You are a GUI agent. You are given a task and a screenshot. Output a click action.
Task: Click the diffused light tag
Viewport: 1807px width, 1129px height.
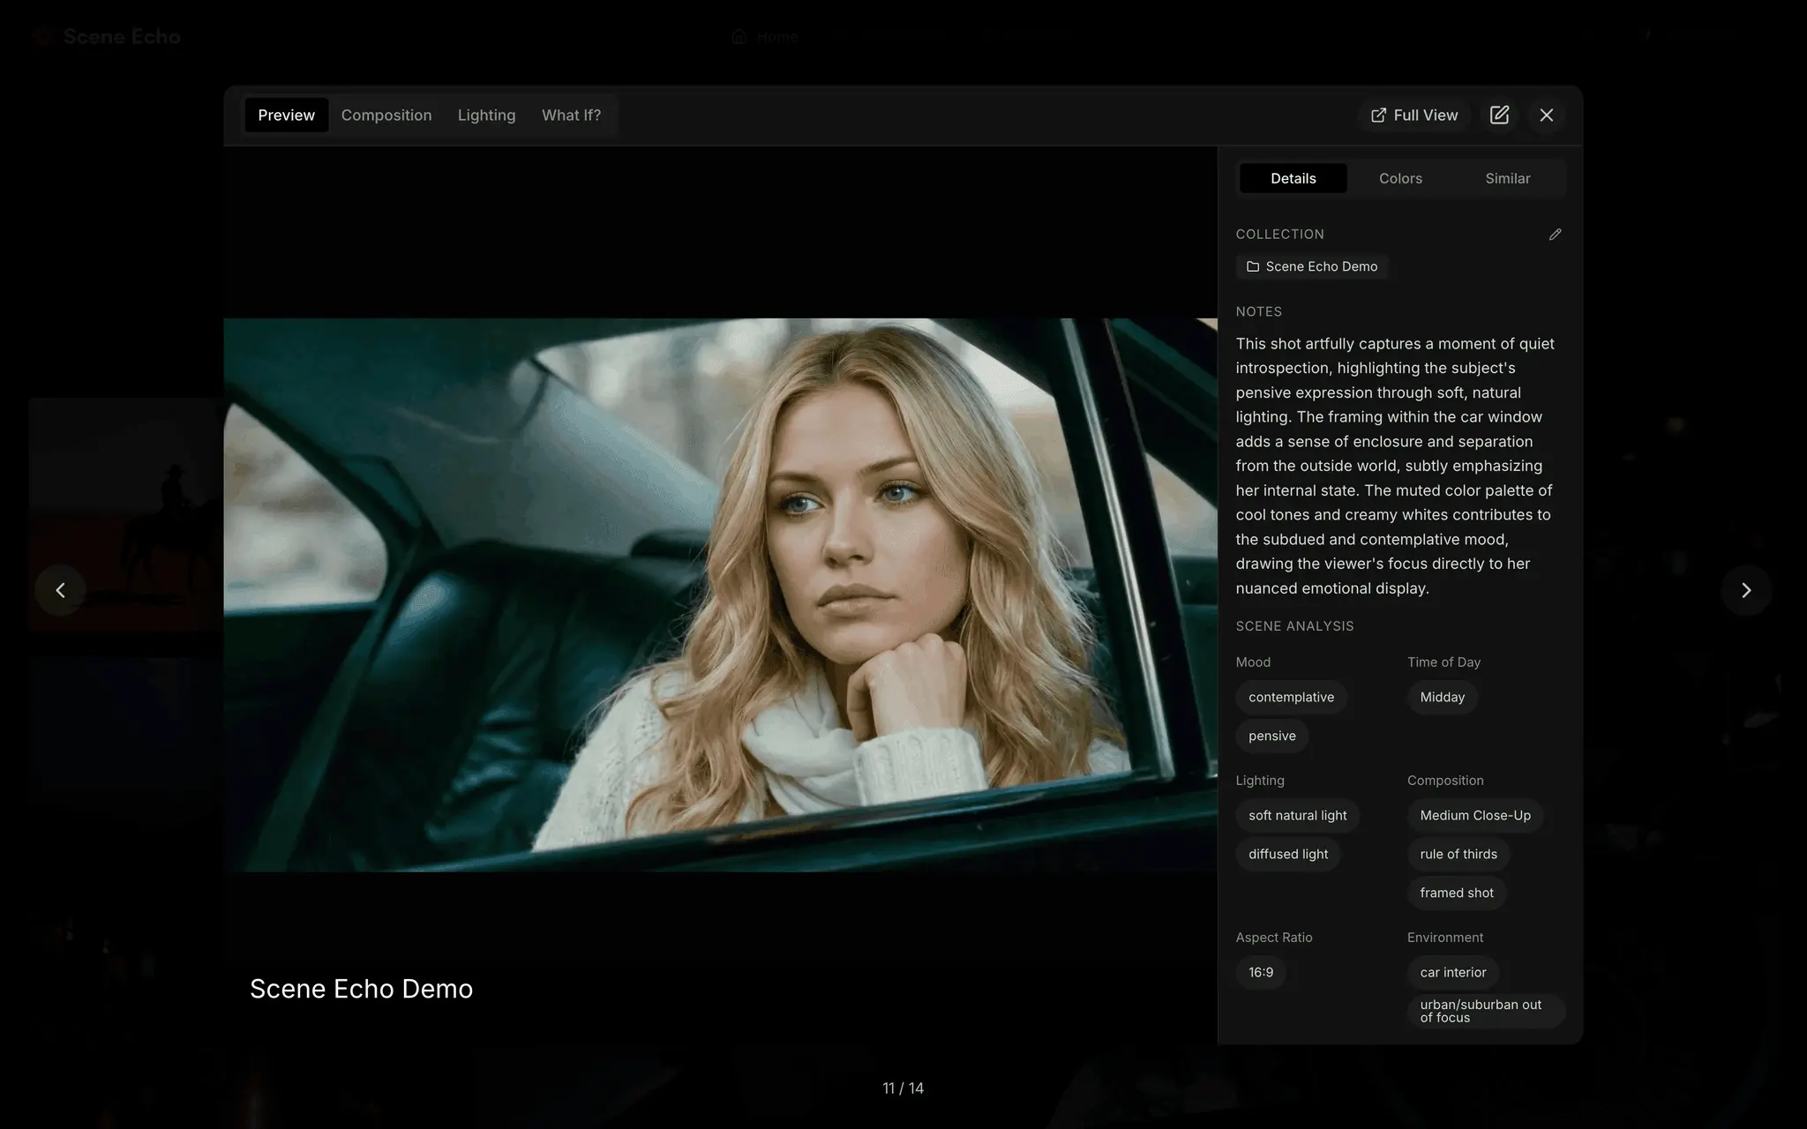coord(1287,854)
